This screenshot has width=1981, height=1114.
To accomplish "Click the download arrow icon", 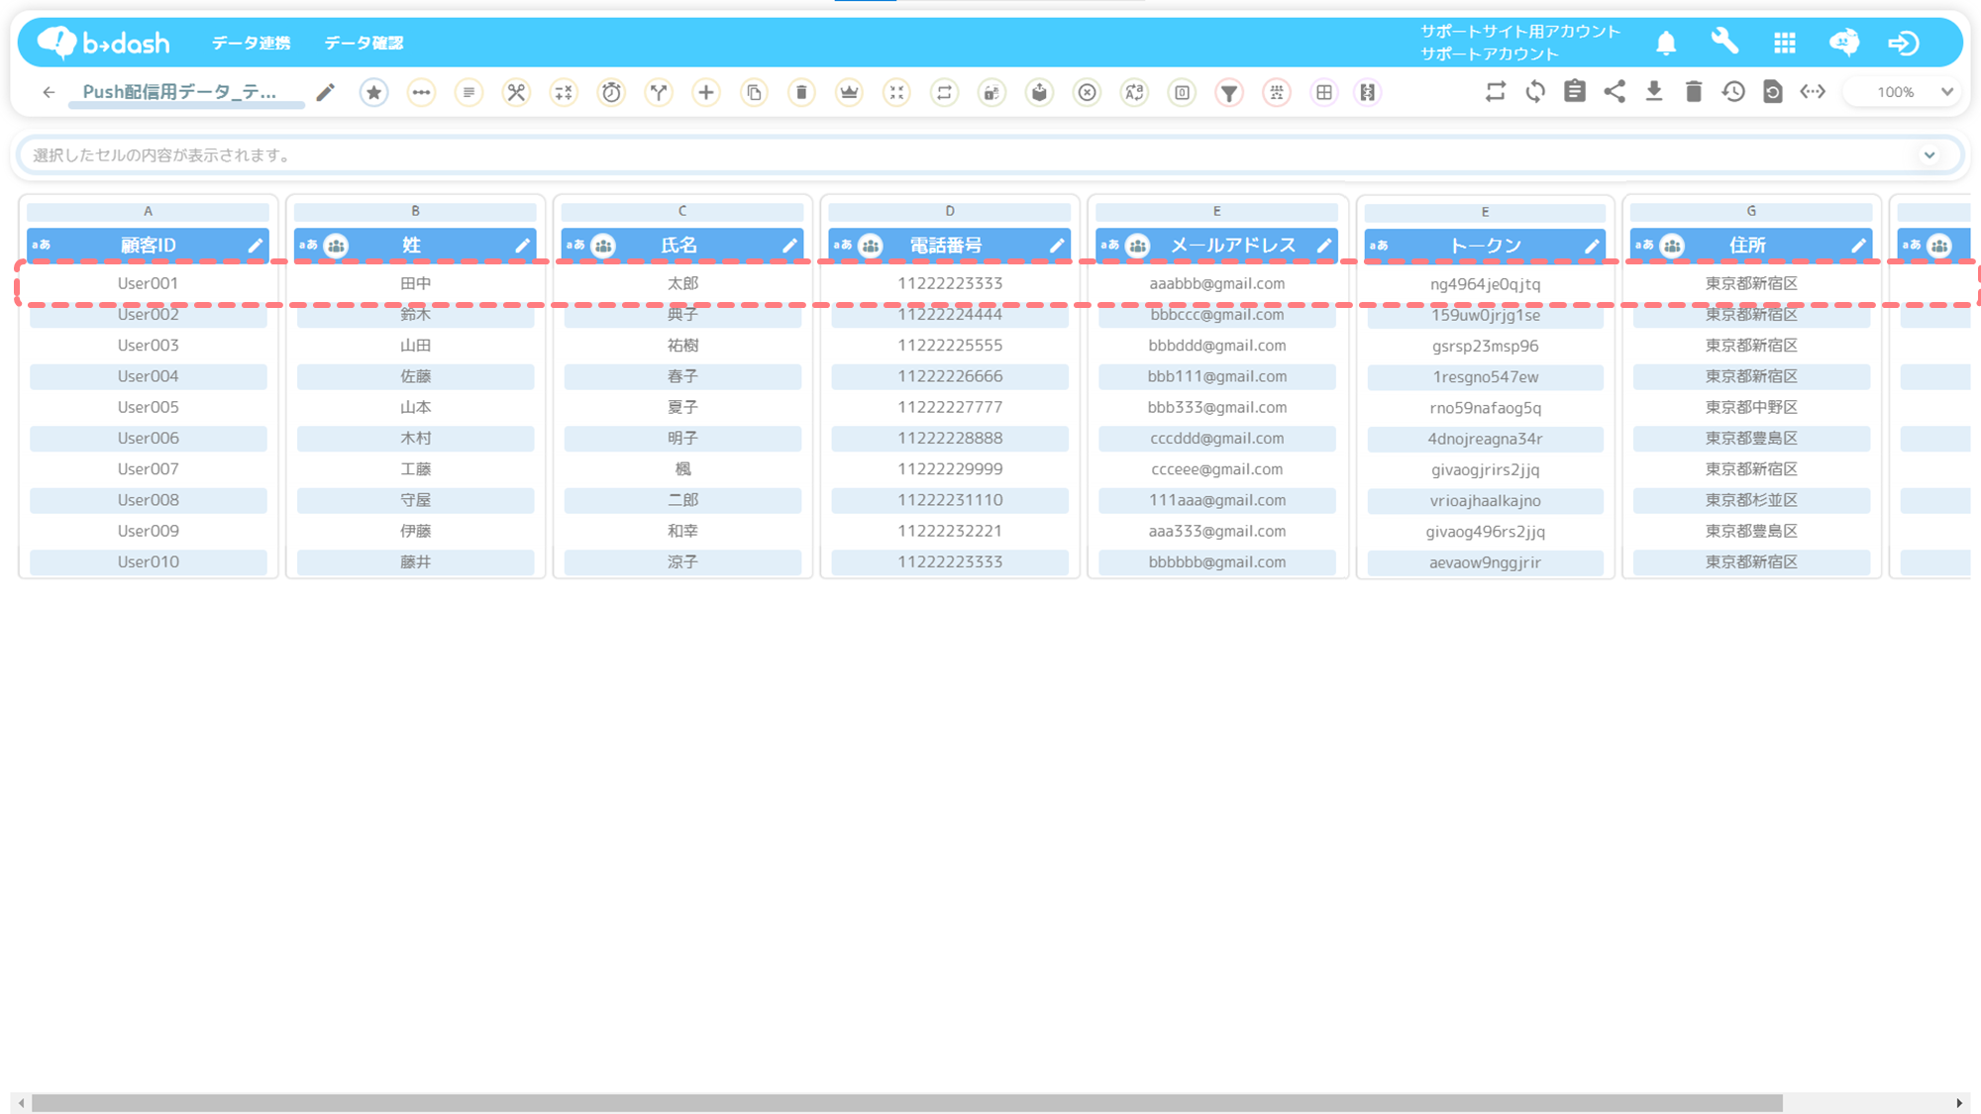I will pyautogui.click(x=1654, y=92).
